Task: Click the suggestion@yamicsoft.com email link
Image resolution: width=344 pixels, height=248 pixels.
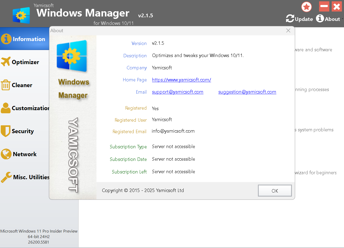Action: click(247, 92)
